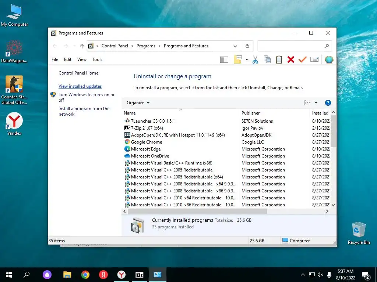Click the Refresh button in address bar

click(x=247, y=46)
